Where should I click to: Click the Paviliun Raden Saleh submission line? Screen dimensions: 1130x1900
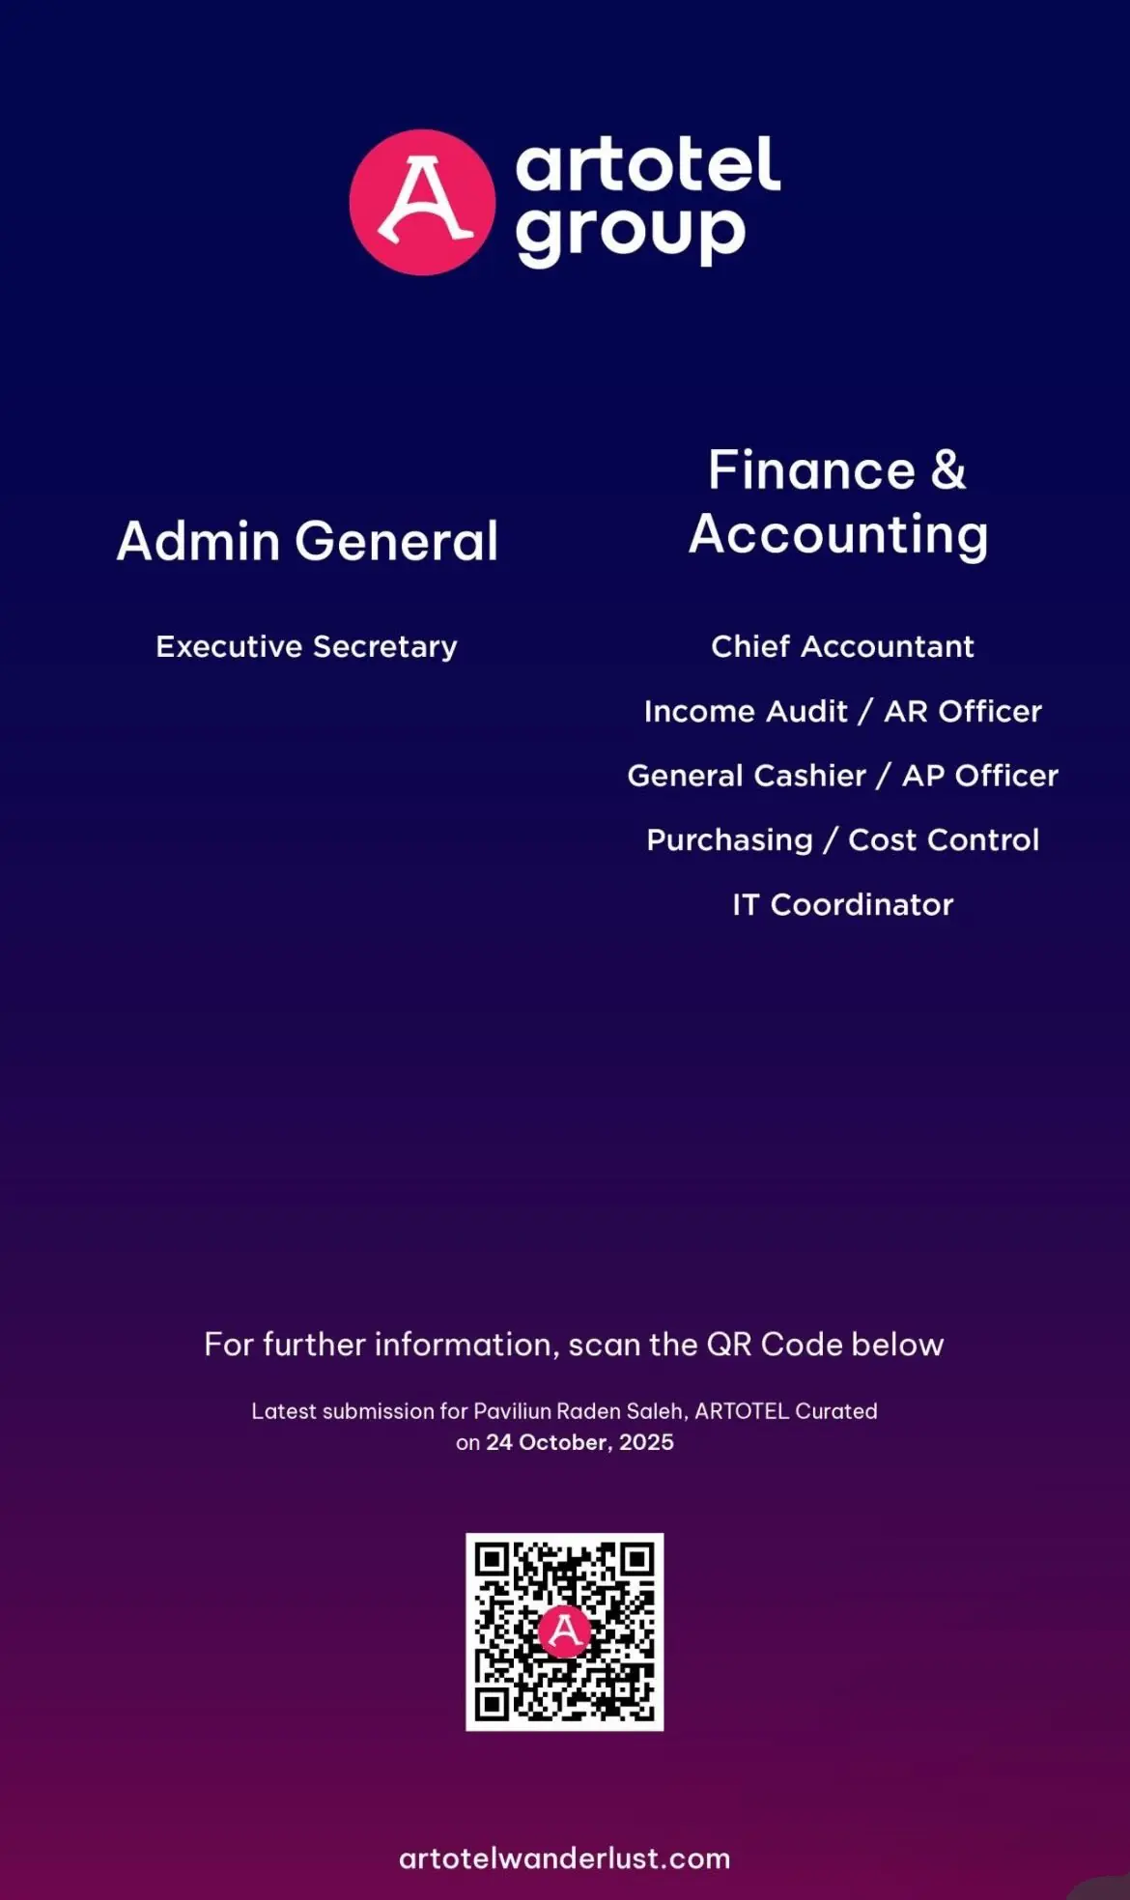(564, 1411)
